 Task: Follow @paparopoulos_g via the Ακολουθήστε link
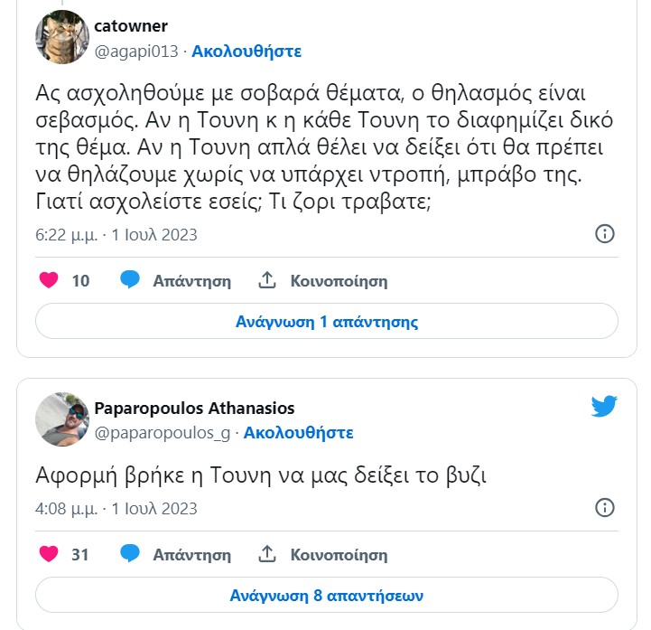tap(298, 433)
